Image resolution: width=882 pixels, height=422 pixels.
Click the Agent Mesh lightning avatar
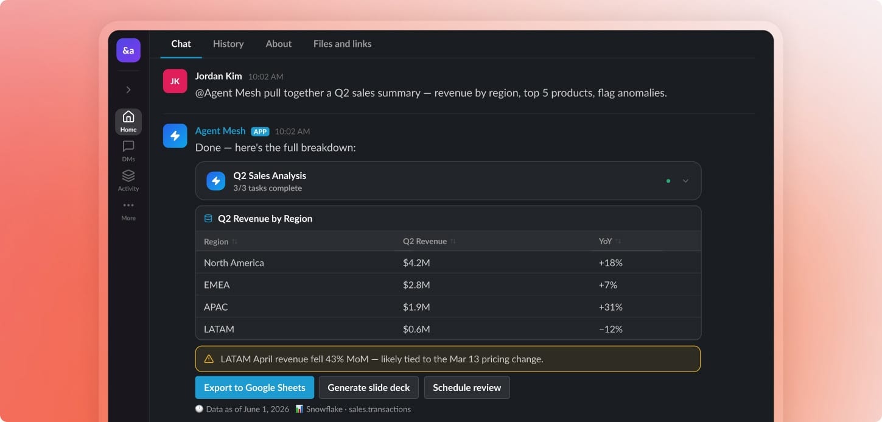click(175, 136)
